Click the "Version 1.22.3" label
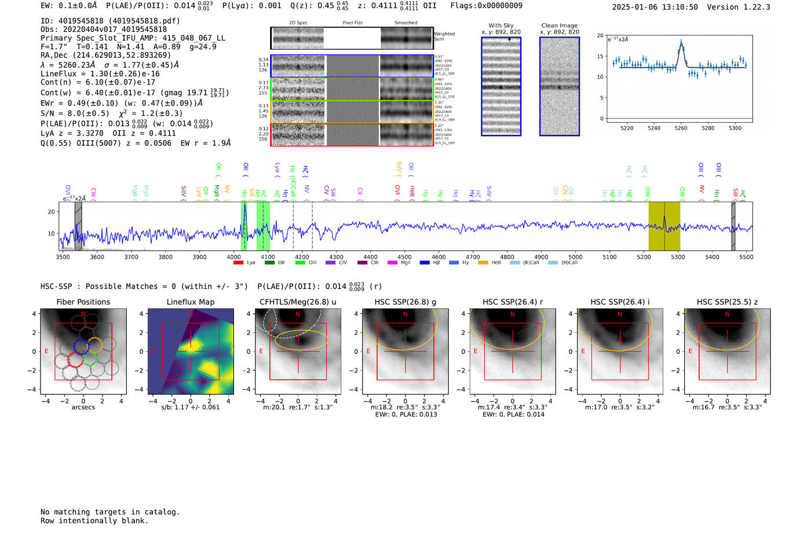 point(739,8)
